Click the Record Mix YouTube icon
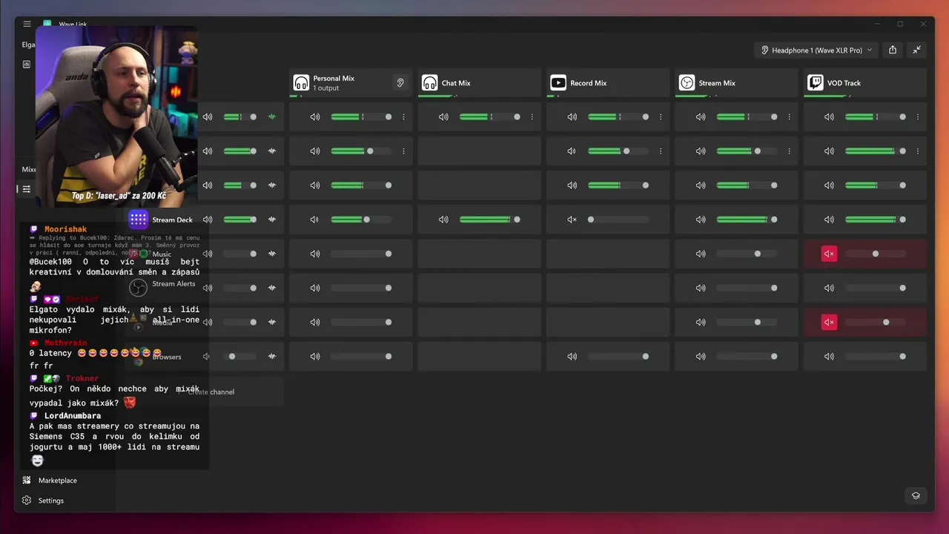Viewport: 949px width, 534px height. click(x=558, y=82)
